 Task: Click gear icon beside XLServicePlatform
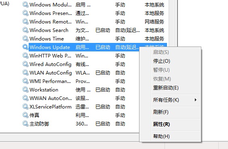[x=25, y=106]
